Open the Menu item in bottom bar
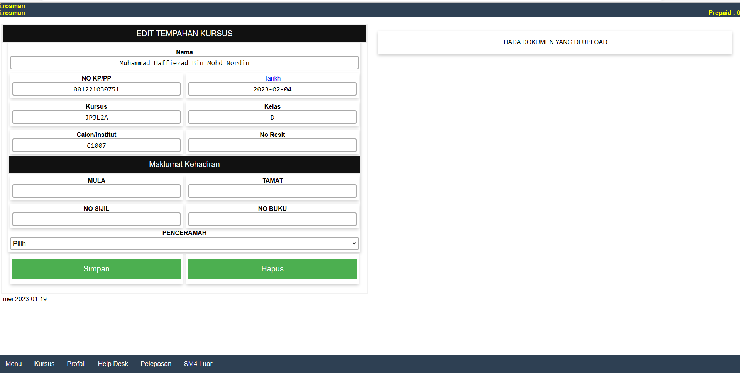 tap(14, 364)
